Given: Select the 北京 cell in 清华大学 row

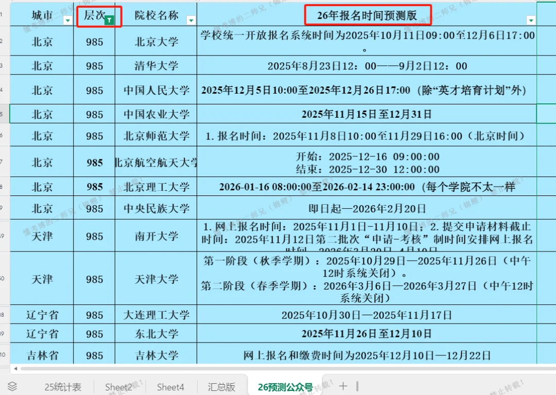Looking at the screenshot, I should coord(42,65).
